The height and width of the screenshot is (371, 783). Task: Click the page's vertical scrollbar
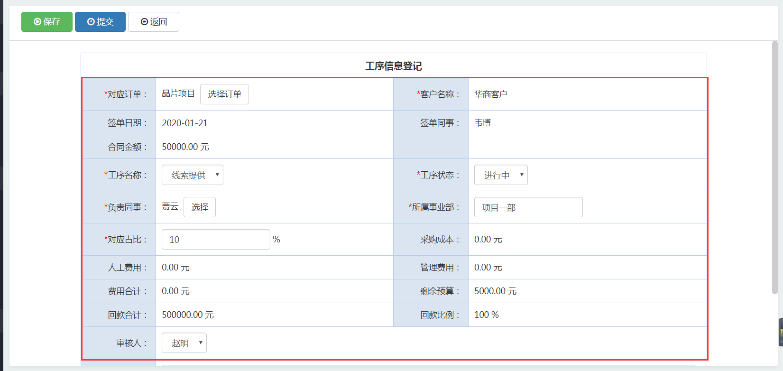click(x=774, y=166)
